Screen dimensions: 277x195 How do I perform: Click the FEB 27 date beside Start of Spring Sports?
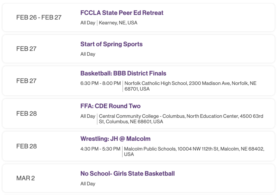pyautogui.click(x=26, y=49)
